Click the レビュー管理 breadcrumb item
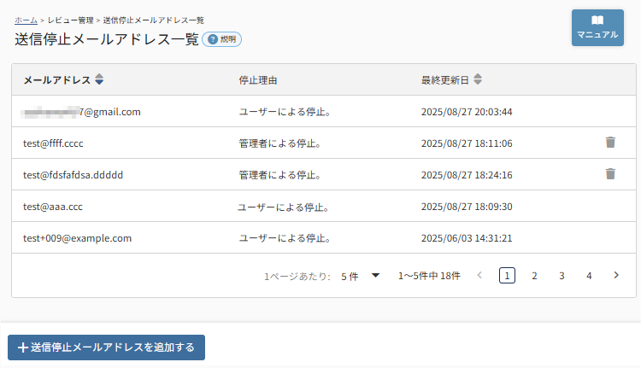This screenshot has width=641, height=368. (x=71, y=19)
